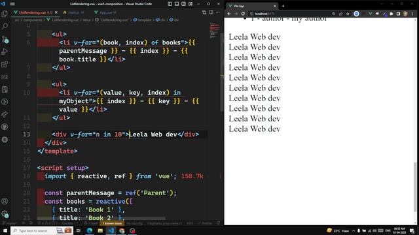This screenshot has height=235, width=419.
Task: Click VS Code taskbar icon
Action: [111, 230]
